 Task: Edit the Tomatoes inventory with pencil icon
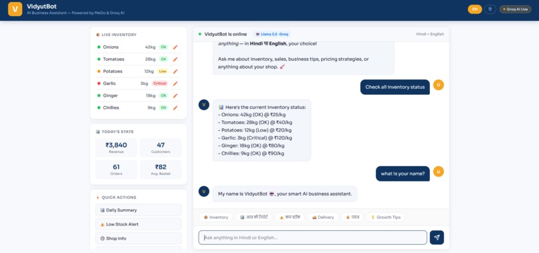coord(175,59)
